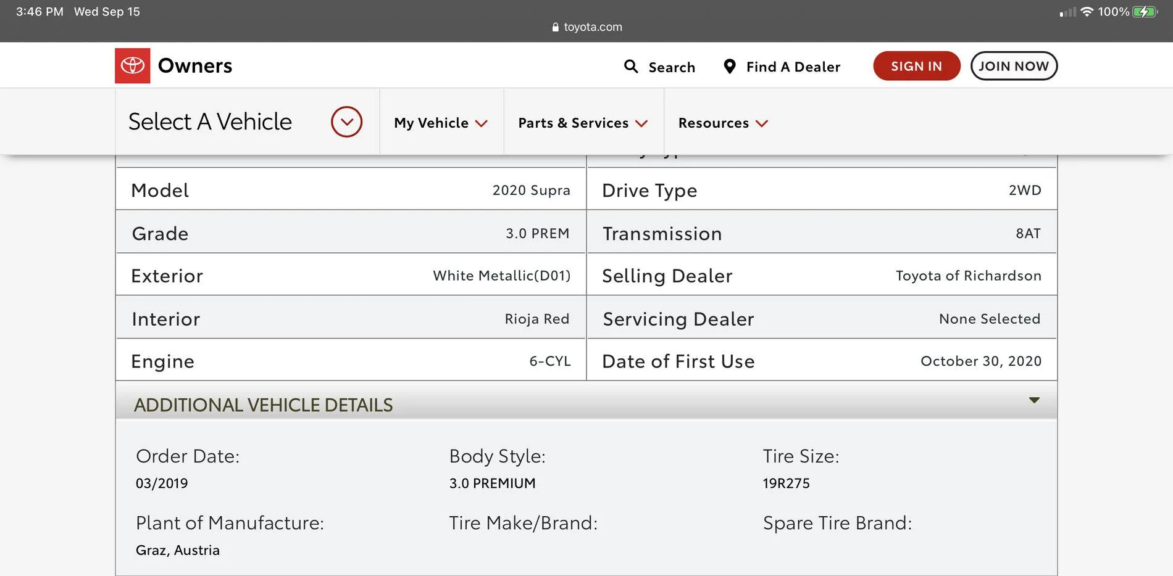Viewport: 1173px width, 576px height.
Task: Collapse the Additional Vehicle Details arrow
Action: point(1034,400)
